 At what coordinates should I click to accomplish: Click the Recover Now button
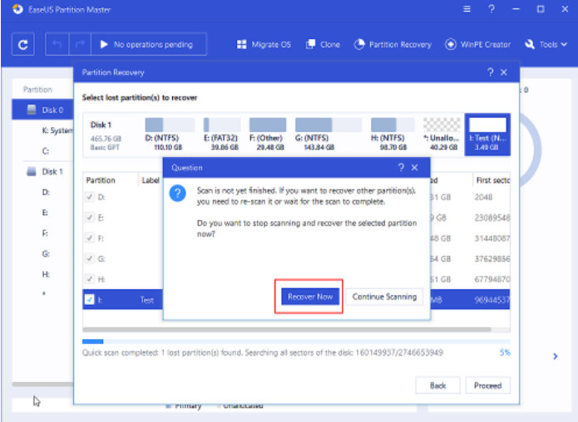(310, 297)
